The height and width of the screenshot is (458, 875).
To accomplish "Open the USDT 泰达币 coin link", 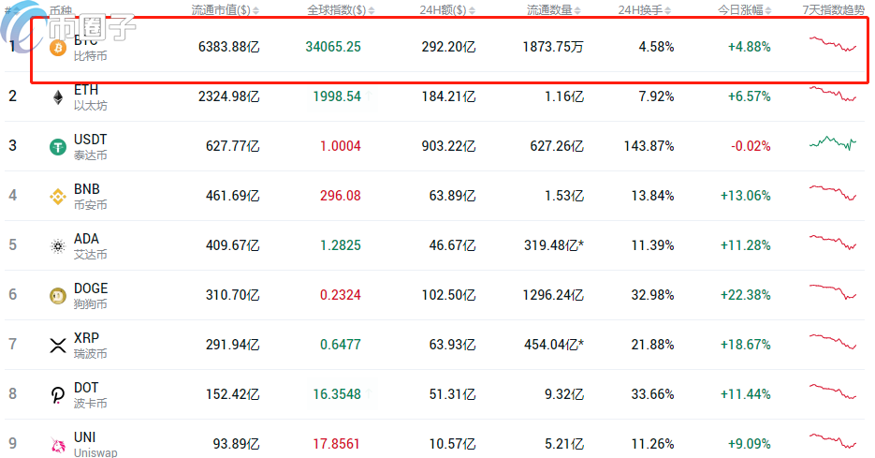I will [x=91, y=147].
